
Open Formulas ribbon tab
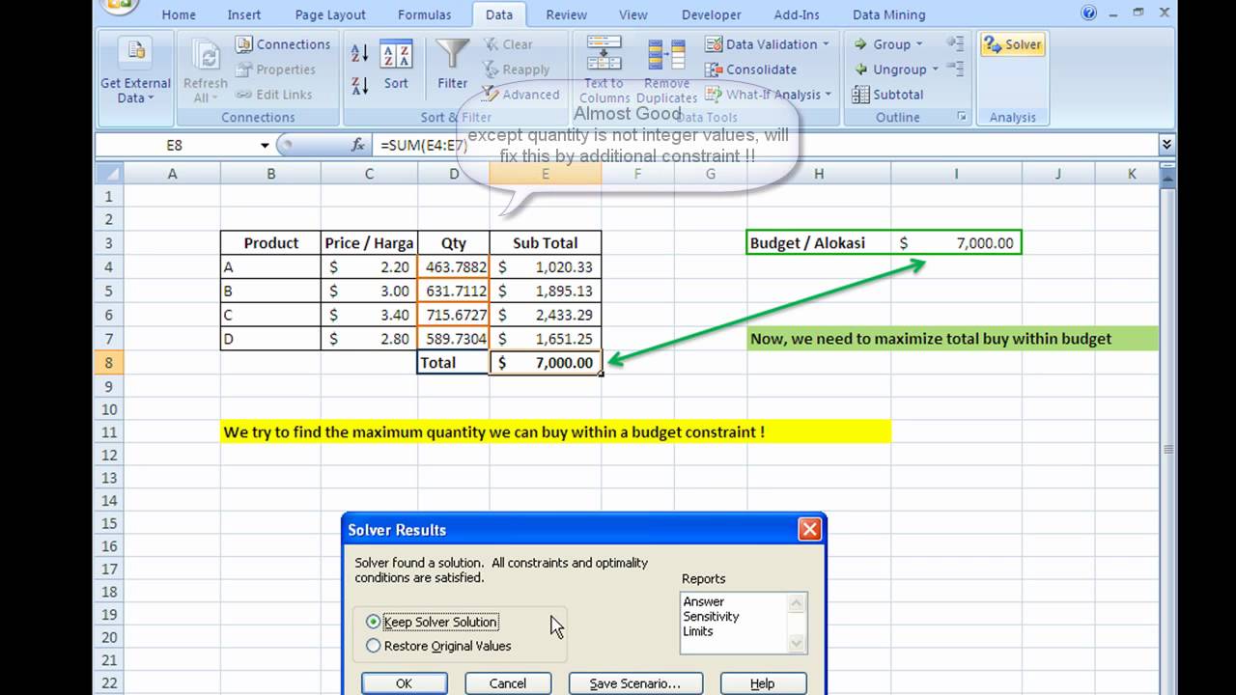click(x=424, y=14)
